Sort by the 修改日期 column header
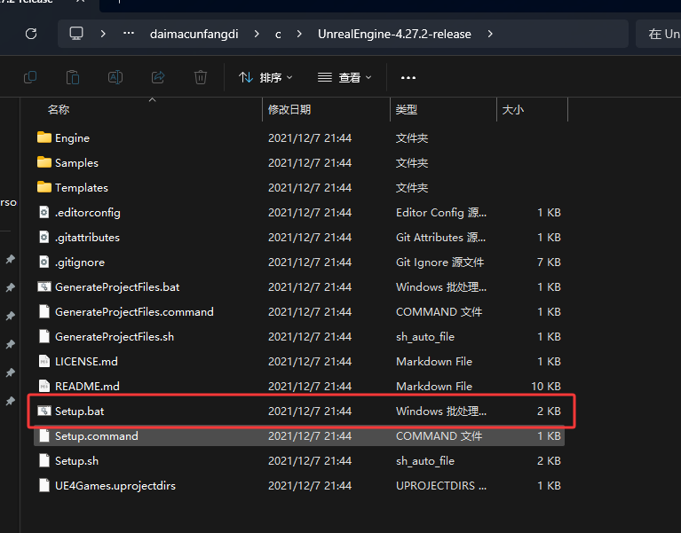The height and width of the screenshot is (533, 681). click(289, 110)
